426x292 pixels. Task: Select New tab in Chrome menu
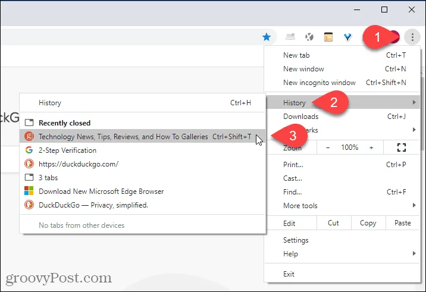(x=343, y=55)
